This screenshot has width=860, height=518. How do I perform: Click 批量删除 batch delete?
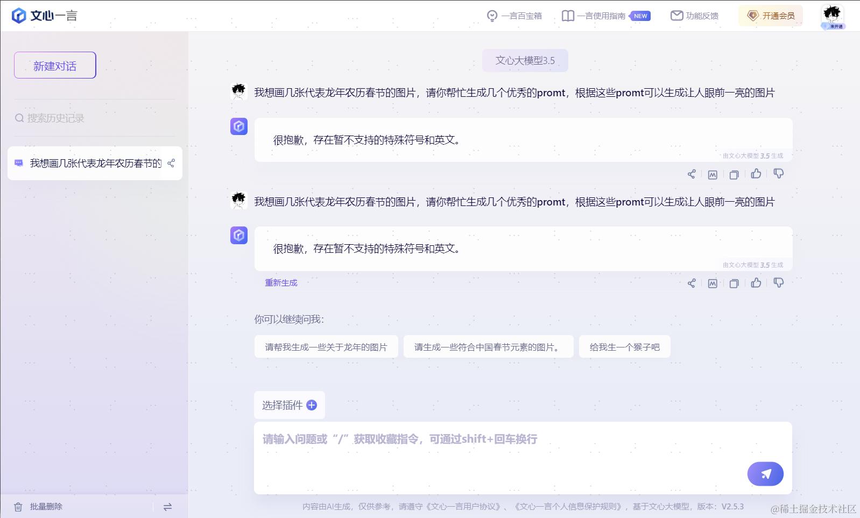point(46,507)
